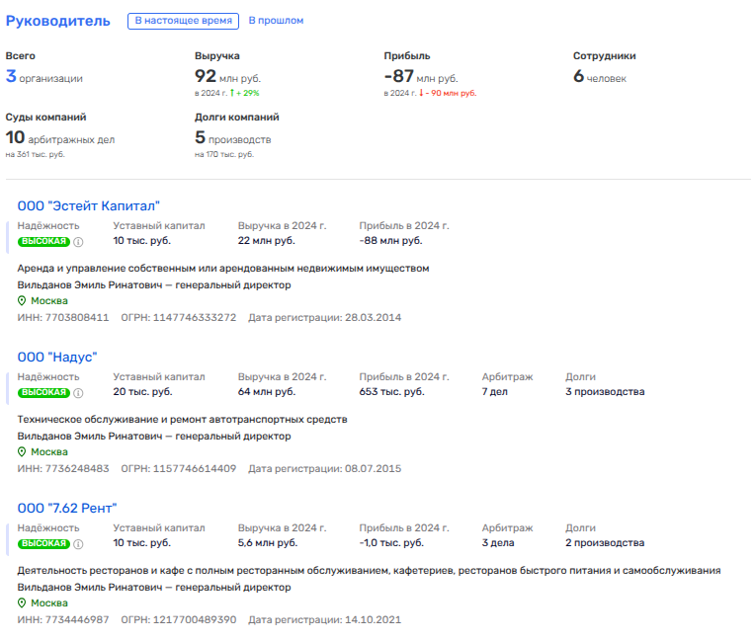Open «2 производства» debts for 7.62 Рент
The height and width of the screenshot is (641, 754).
tap(605, 543)
